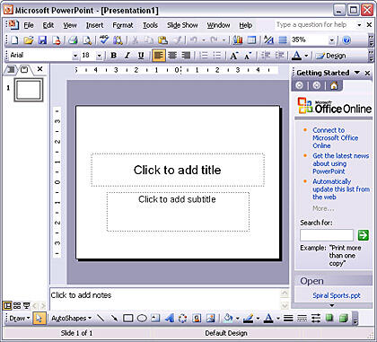Toggle Underline formatting

[x=141, y=56]
